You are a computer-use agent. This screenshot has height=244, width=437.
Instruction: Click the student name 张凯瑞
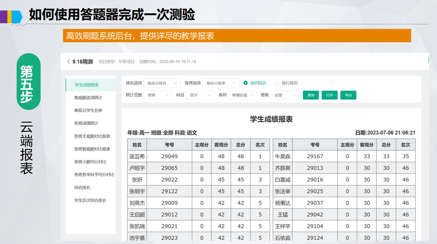[x=137, y=226]
